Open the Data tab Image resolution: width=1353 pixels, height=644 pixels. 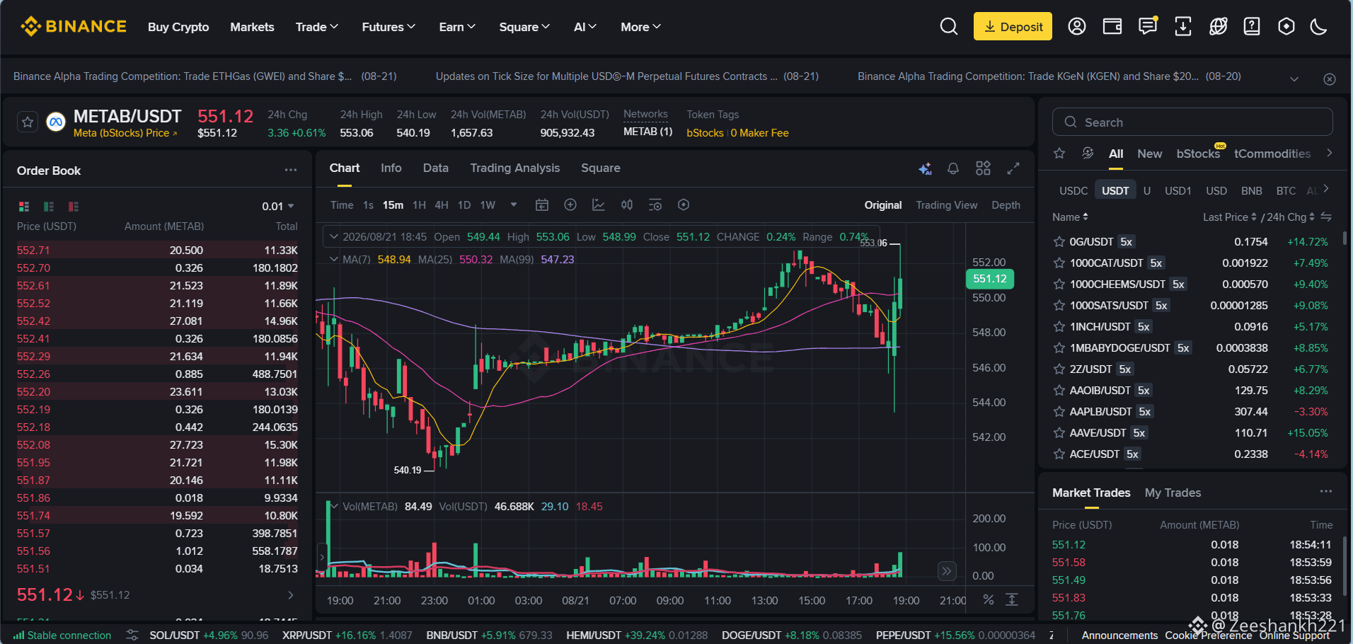[x=435, y=168]
